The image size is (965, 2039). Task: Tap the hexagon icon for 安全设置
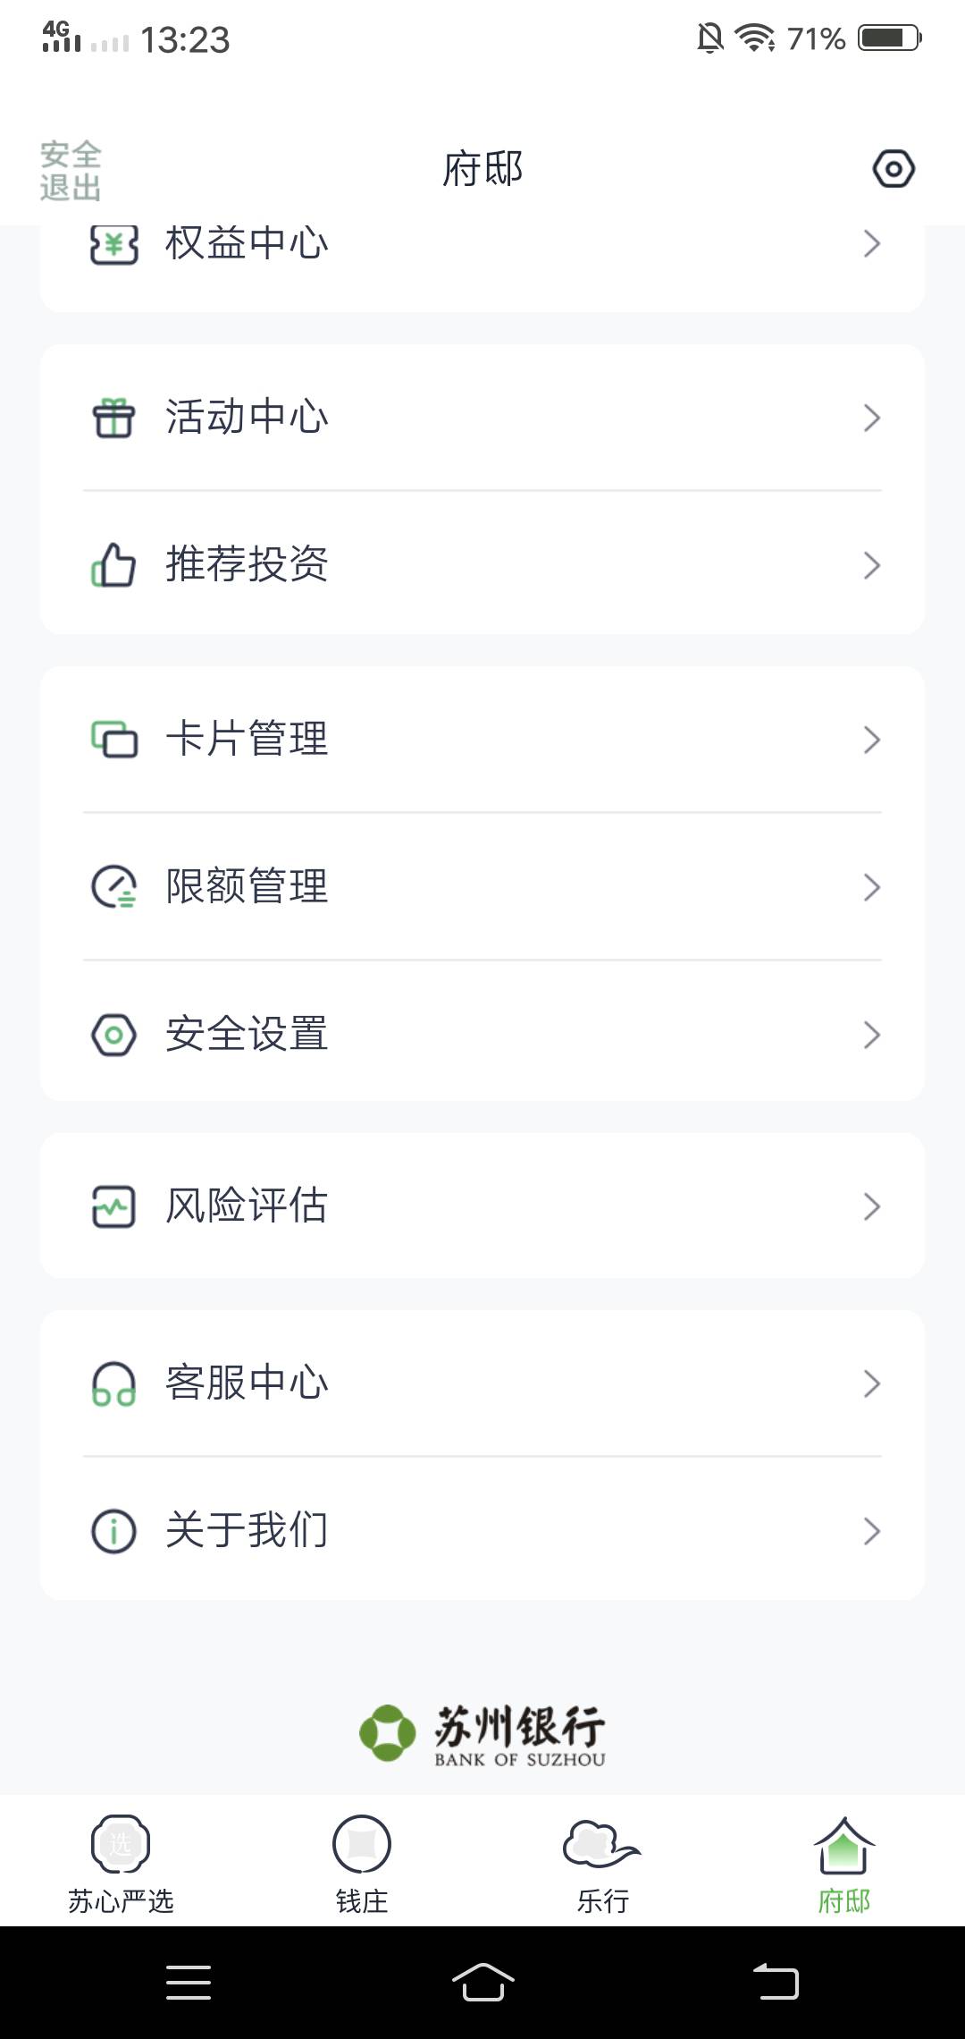tap(113, 1035)
